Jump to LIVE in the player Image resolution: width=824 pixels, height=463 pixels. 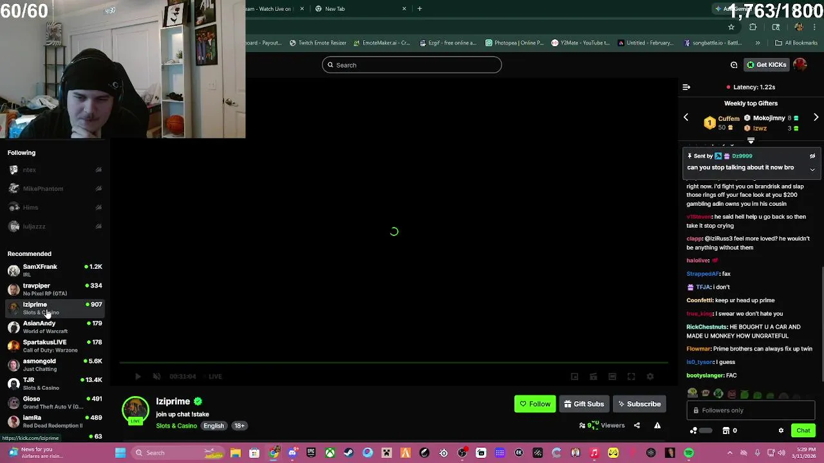(x=215, y=376)
